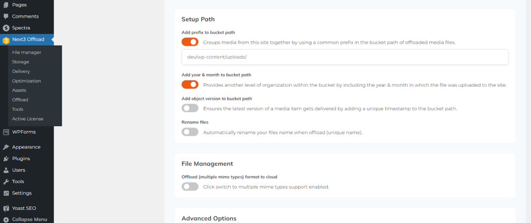Click 'Add object version to bucket path' label
Screen dimensions: 531x223
pos(217,99)
